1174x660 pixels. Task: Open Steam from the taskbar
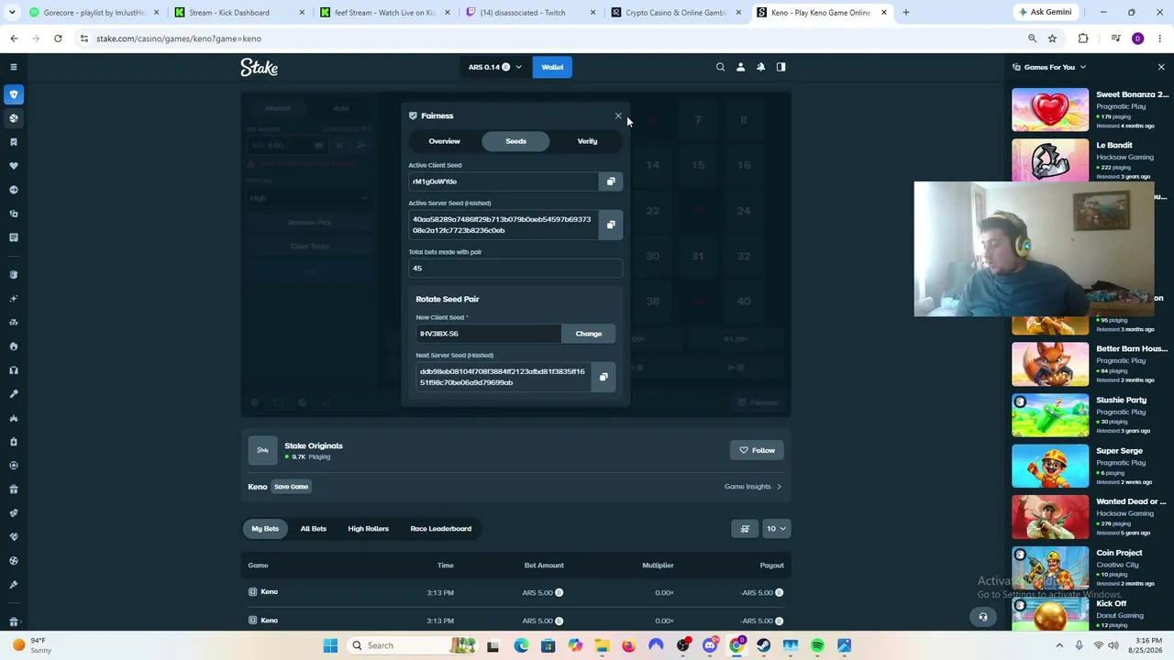(764, 645)
